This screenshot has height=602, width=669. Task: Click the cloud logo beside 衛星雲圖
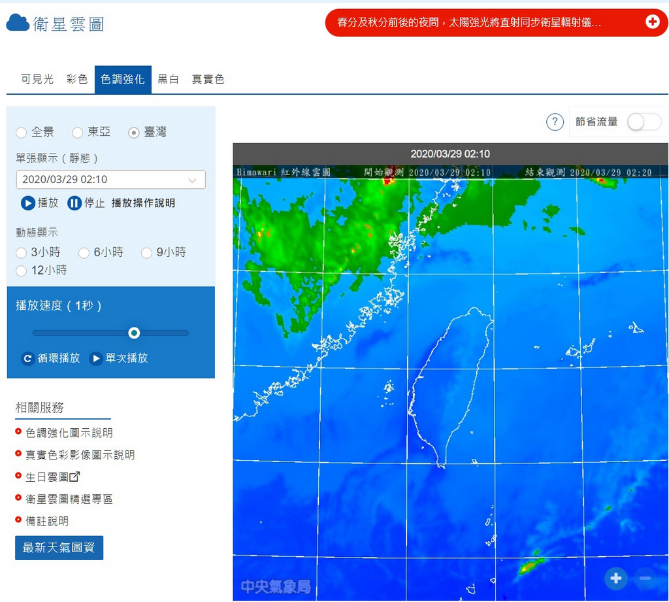point(17,22)
